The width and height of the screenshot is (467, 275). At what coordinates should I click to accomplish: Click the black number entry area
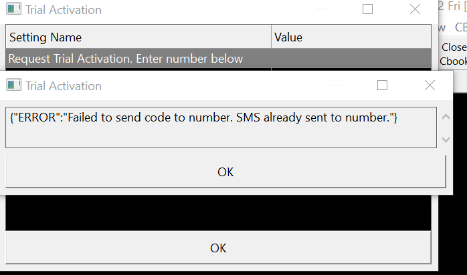pyautogui.click(x=217, y=214)
